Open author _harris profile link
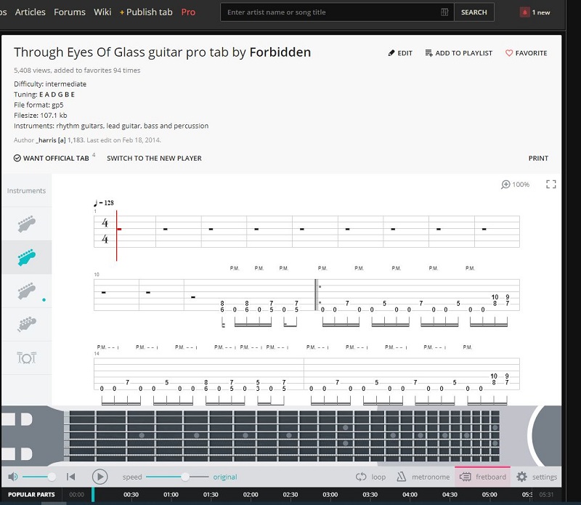 (x=51, y=140)
